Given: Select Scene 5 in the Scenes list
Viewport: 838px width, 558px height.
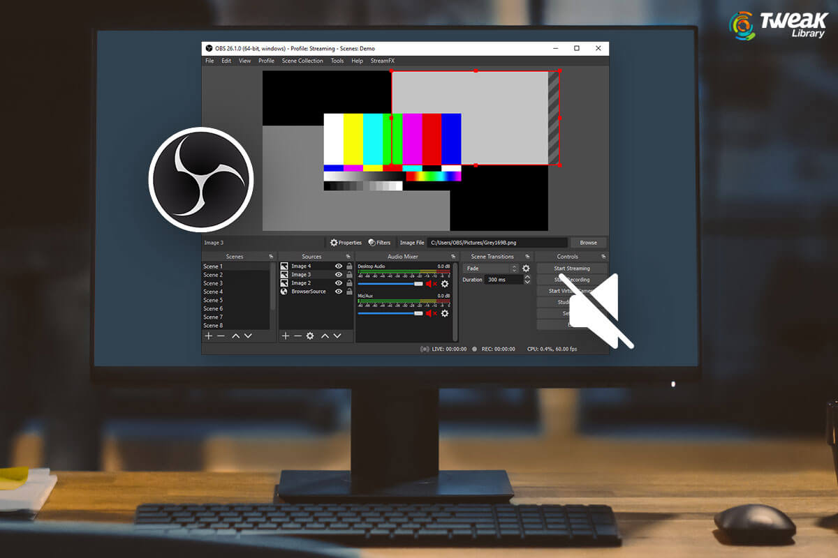Looking at the screenshot, I should coord(214,300).
